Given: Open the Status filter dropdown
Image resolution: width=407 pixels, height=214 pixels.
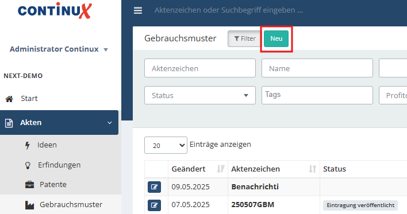Looking at the screenshot, I should (x=200, y=95).
